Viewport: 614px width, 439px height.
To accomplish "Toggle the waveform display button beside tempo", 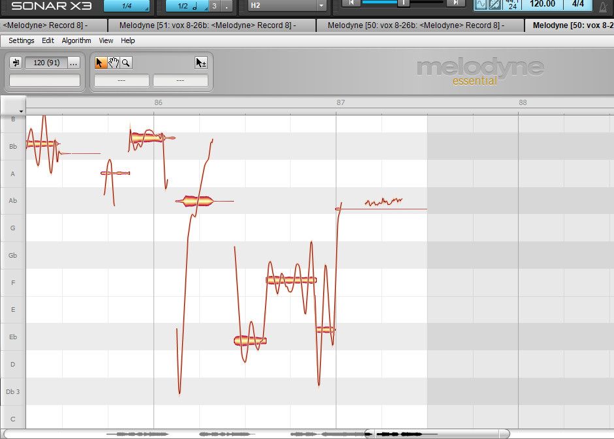I will point(481,5).
